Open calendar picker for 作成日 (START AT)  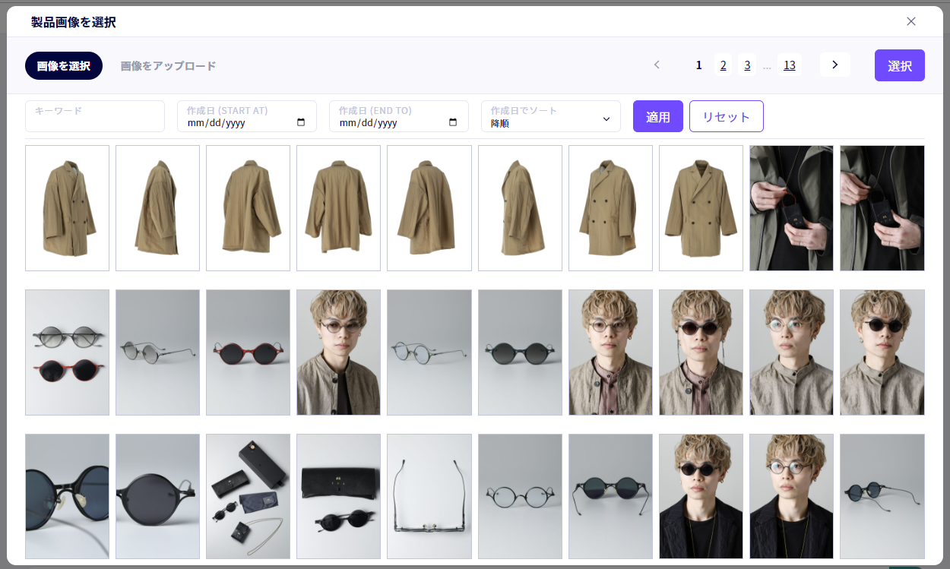[x=301, y=122]
